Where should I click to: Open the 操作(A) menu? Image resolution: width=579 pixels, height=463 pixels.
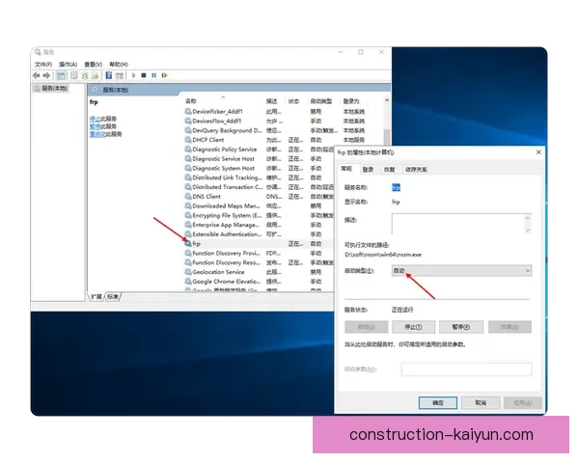tap(68, 64)
